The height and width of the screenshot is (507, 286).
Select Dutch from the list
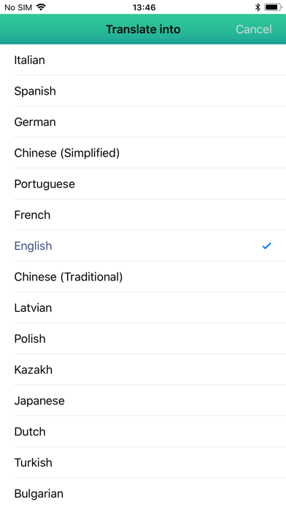[x=143, y=432]
